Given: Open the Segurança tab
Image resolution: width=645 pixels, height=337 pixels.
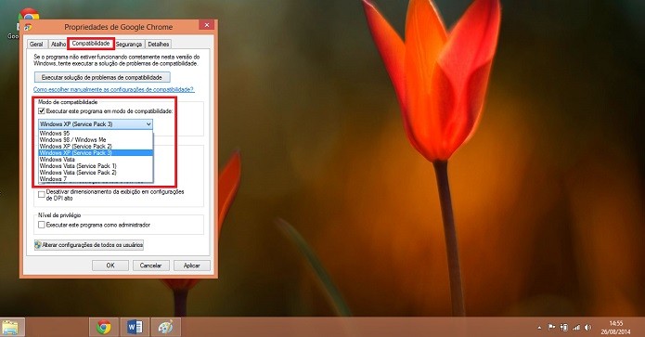Looking at the screenshot, I should (x=129, y=44).
